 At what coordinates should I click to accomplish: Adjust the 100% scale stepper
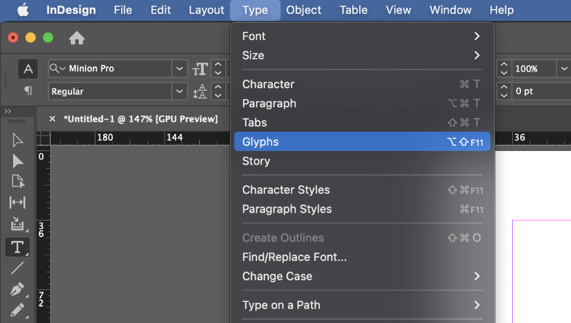(504, 69)
